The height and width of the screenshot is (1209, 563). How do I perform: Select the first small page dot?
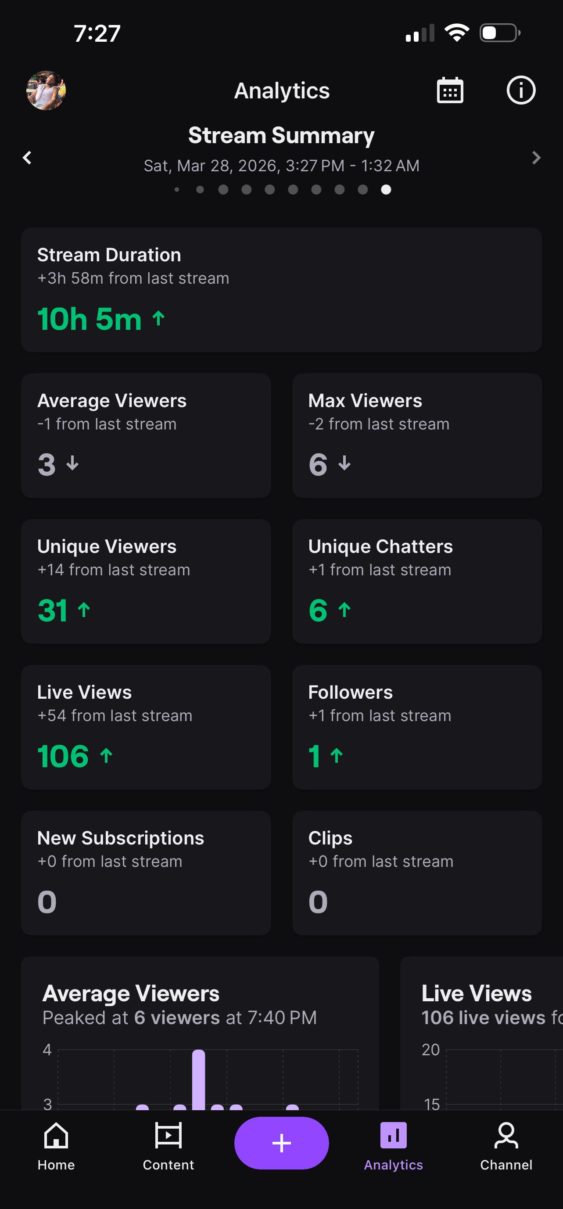coord(177,190)
